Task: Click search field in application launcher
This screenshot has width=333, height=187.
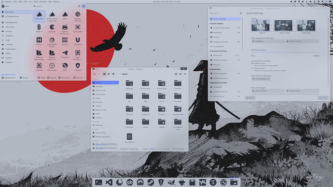Action: point(55,6)
